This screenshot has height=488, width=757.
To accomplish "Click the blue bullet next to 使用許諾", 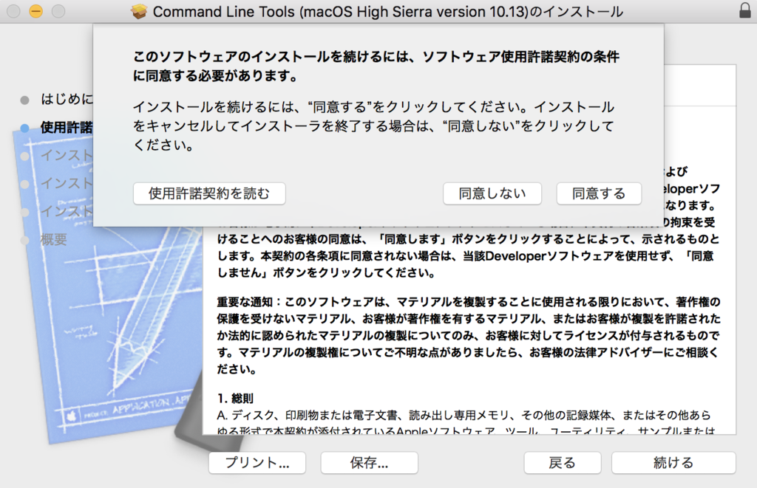I will (24, 128).
